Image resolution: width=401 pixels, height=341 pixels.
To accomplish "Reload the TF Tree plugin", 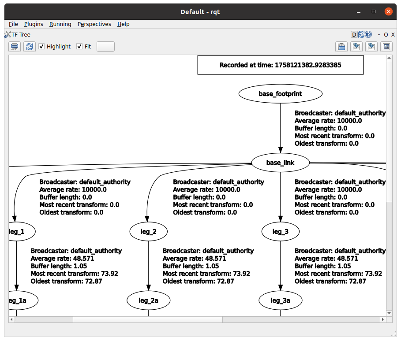I will tap(361, 34).
